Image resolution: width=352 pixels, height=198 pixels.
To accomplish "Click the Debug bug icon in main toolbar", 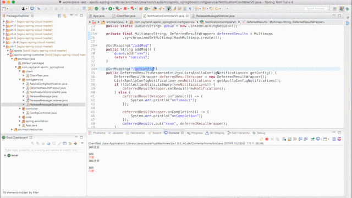I will pos(103,9).
